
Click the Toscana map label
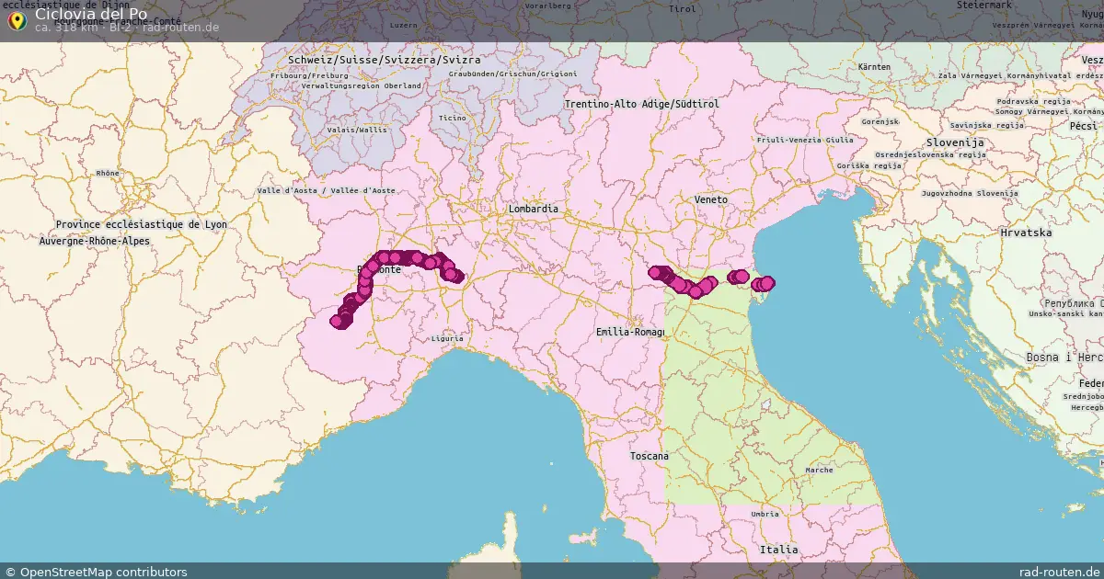[650, 456]
